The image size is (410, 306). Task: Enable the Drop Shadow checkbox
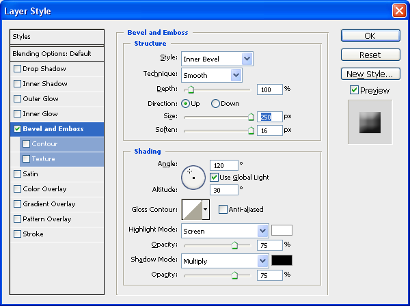click(x=17, y=69)
